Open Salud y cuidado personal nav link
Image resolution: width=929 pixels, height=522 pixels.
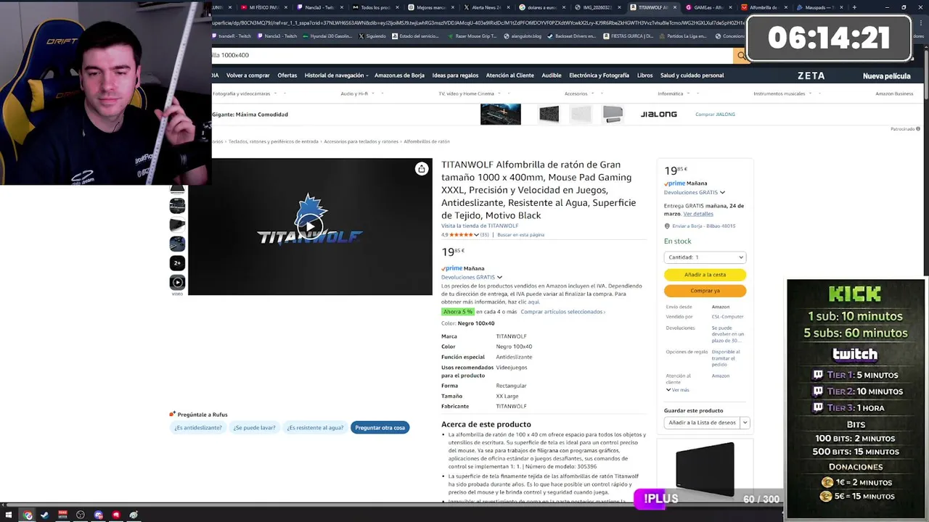tap(692, 75)
